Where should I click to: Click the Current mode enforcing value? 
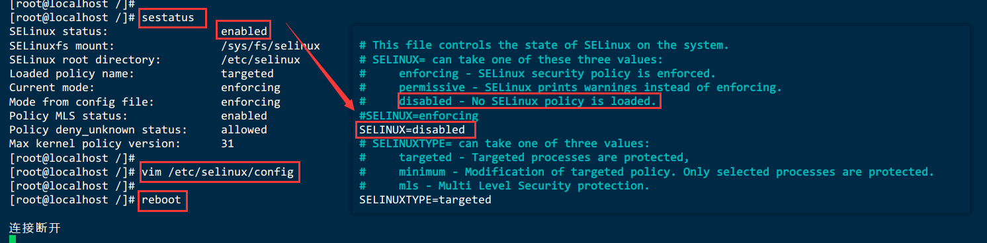(x=251, y=87)
